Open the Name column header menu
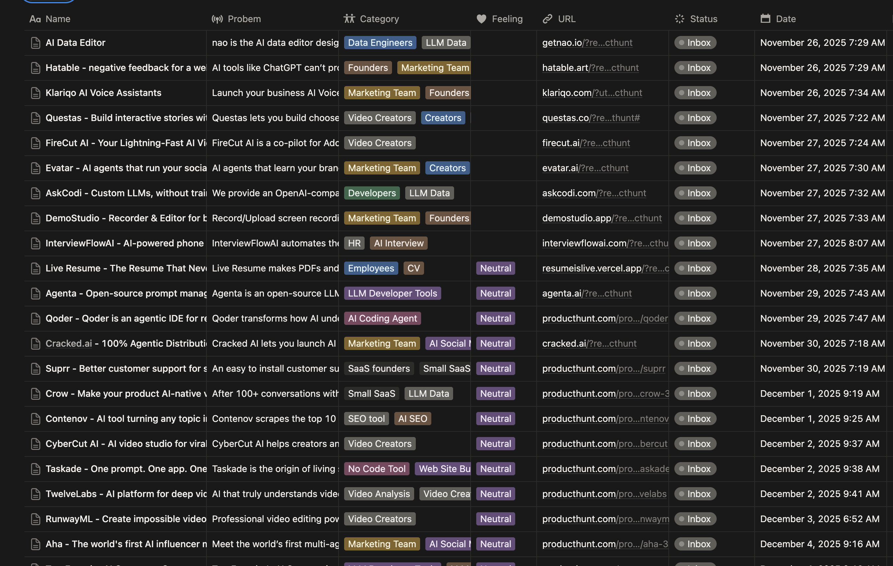893x566 pixels. tap(57, 19)
